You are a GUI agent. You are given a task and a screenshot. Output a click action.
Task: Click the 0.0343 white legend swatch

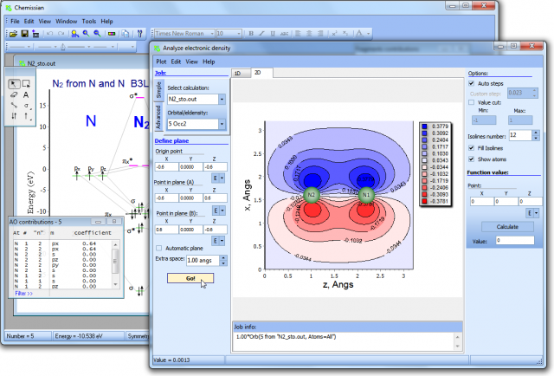[424, 160]
